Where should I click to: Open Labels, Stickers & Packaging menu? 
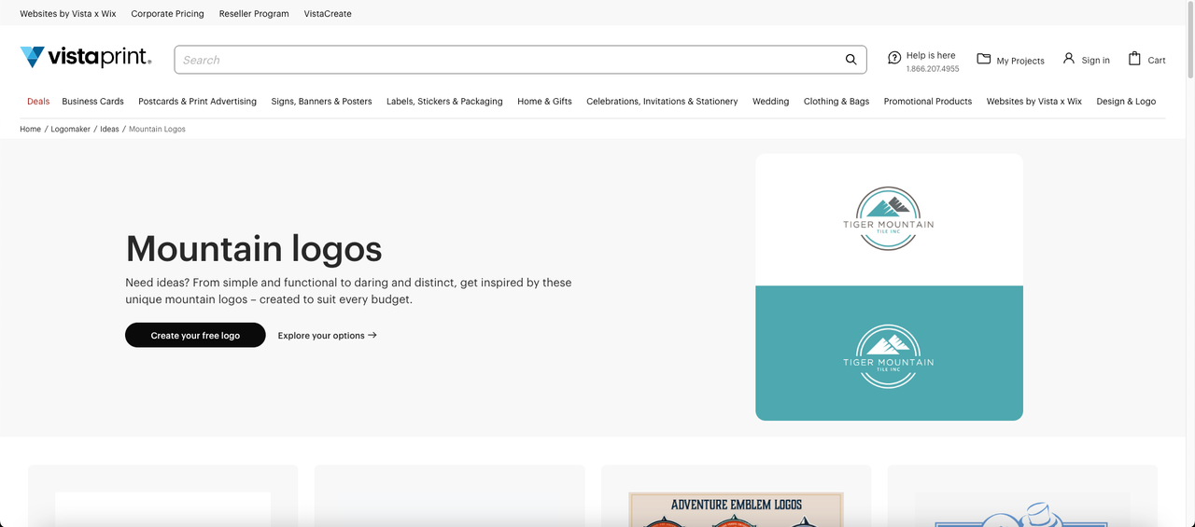coord(444,101)
